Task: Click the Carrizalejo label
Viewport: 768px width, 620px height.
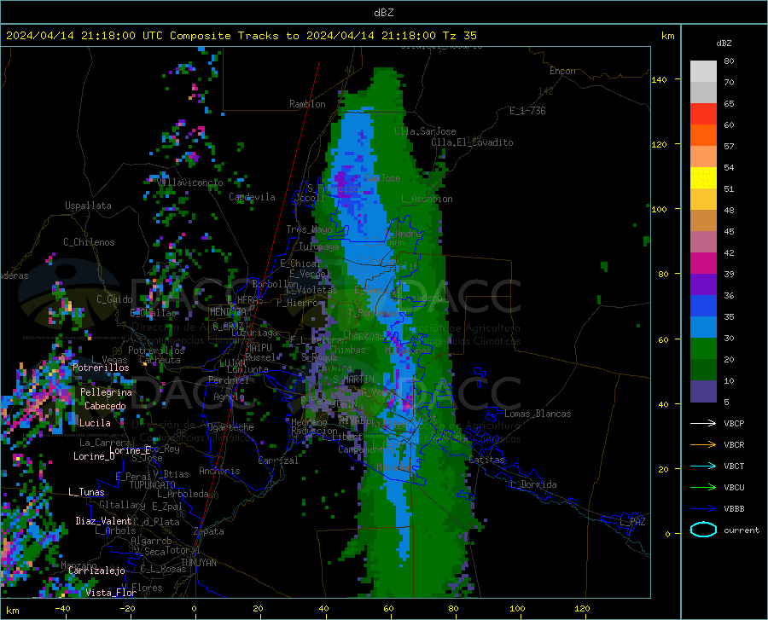Action: 96,571
